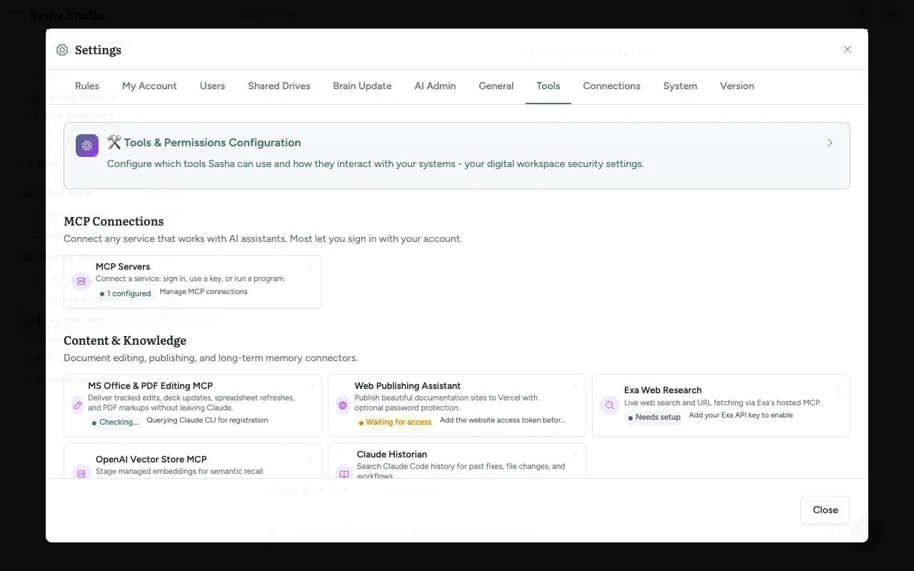
Task: Click the Exa Web Research magnifier icon
Action: pos(610,405)
